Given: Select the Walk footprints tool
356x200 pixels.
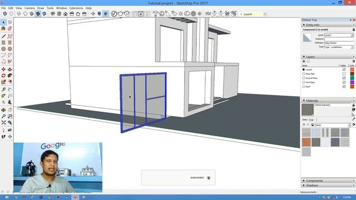Looking at the screenshot, I should [3, 137].
